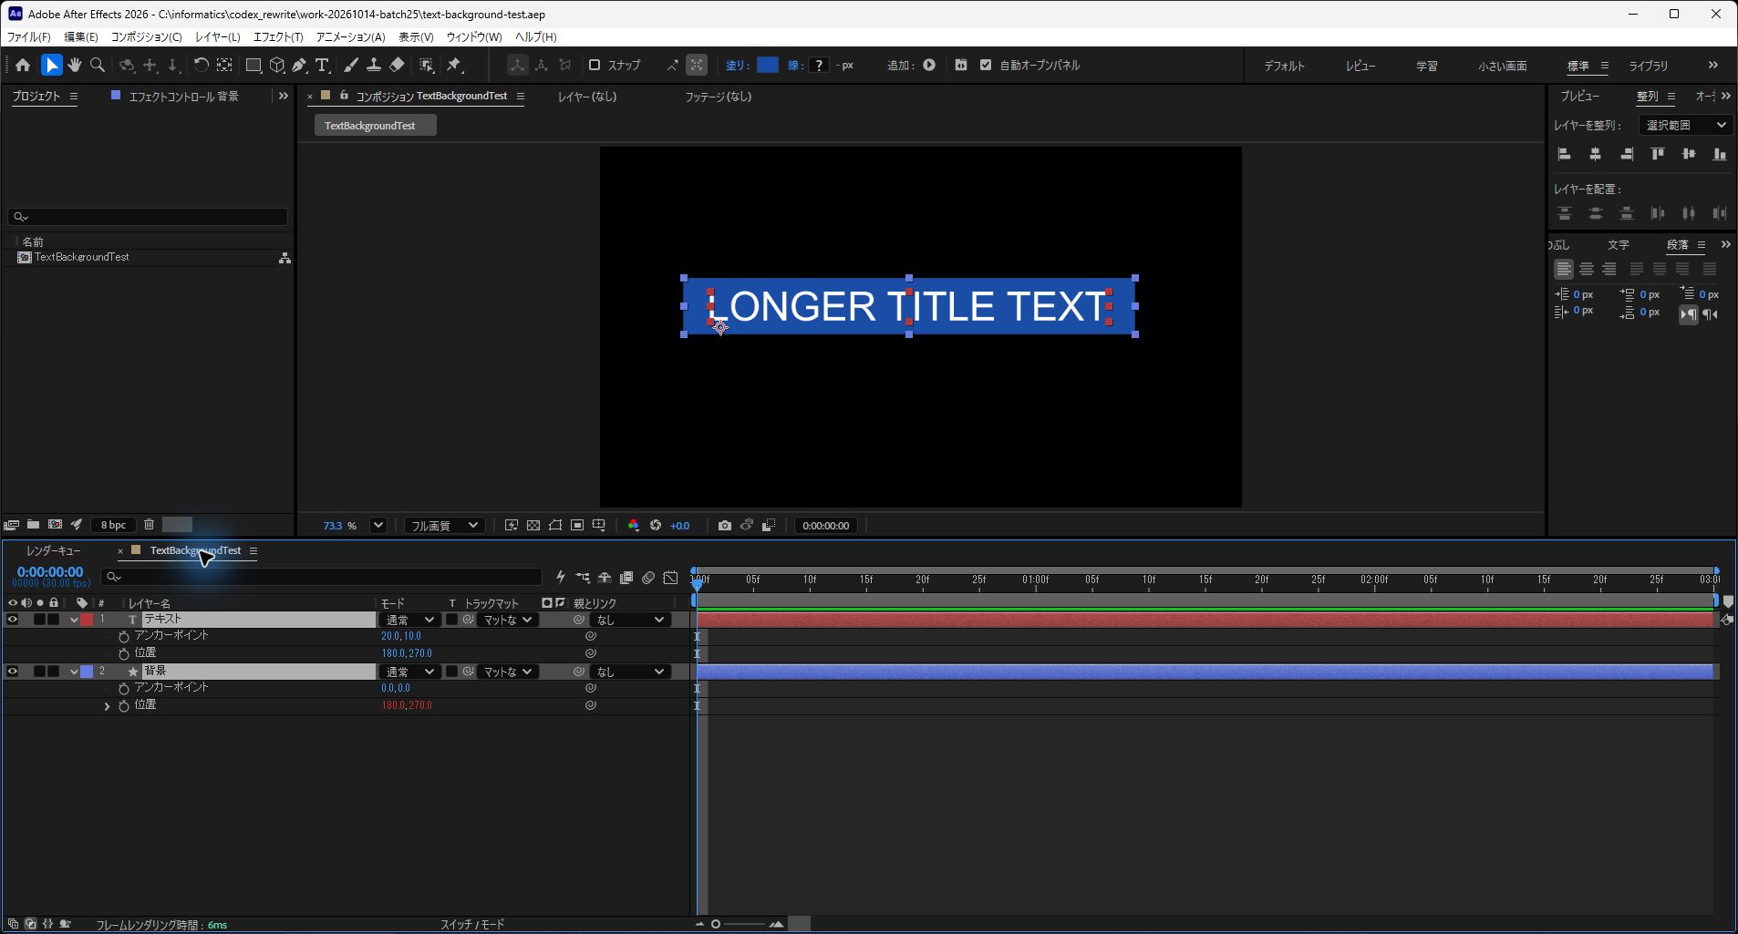The height and width of the screenshot is (934, 1738).
Task: Switch to the プレビュー panel tab
Action: 1579,96
